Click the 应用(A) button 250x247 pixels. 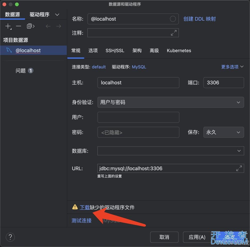tap(197, 237)
